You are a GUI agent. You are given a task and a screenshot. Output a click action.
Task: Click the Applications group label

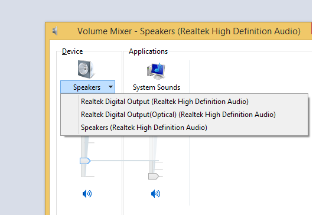[148, 51]
